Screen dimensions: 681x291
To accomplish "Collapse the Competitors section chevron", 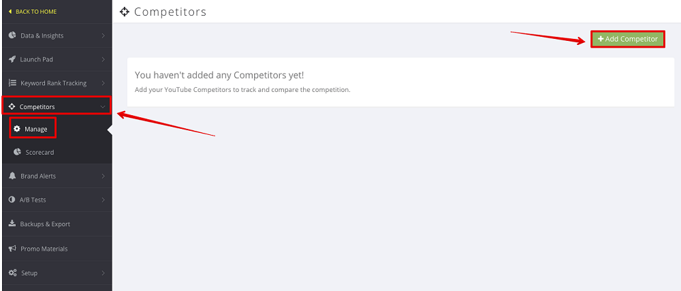I will click(103, 106).
